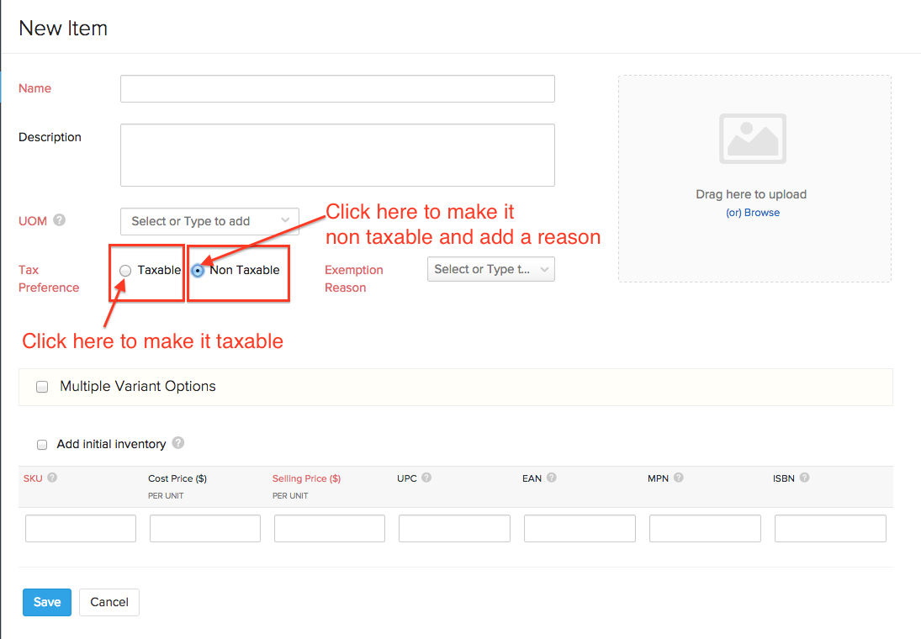
Task: Click the ISBN help icon
Action: 804,478
